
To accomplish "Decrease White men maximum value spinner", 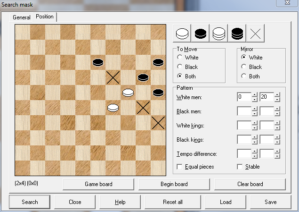I will tap(277, 100).
